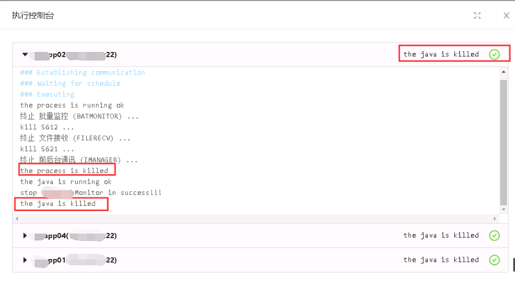Screen dimensions: 515x282
Task: Click the vertical scrollbar thumb in log
Action: click(503, 141)
